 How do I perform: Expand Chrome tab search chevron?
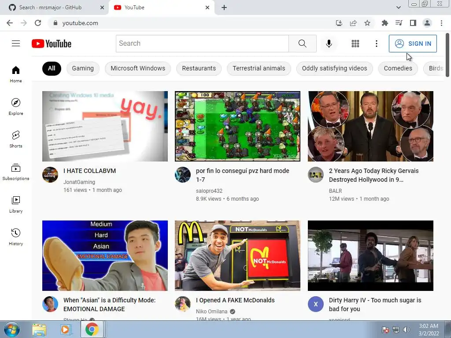click(x=398, y=7)
